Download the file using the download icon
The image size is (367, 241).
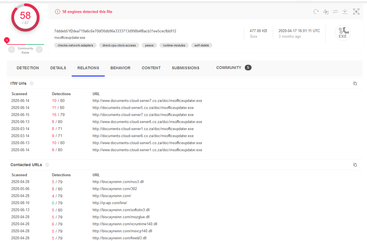pos(345,12)
